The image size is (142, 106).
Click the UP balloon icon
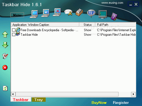coord(91,13)
